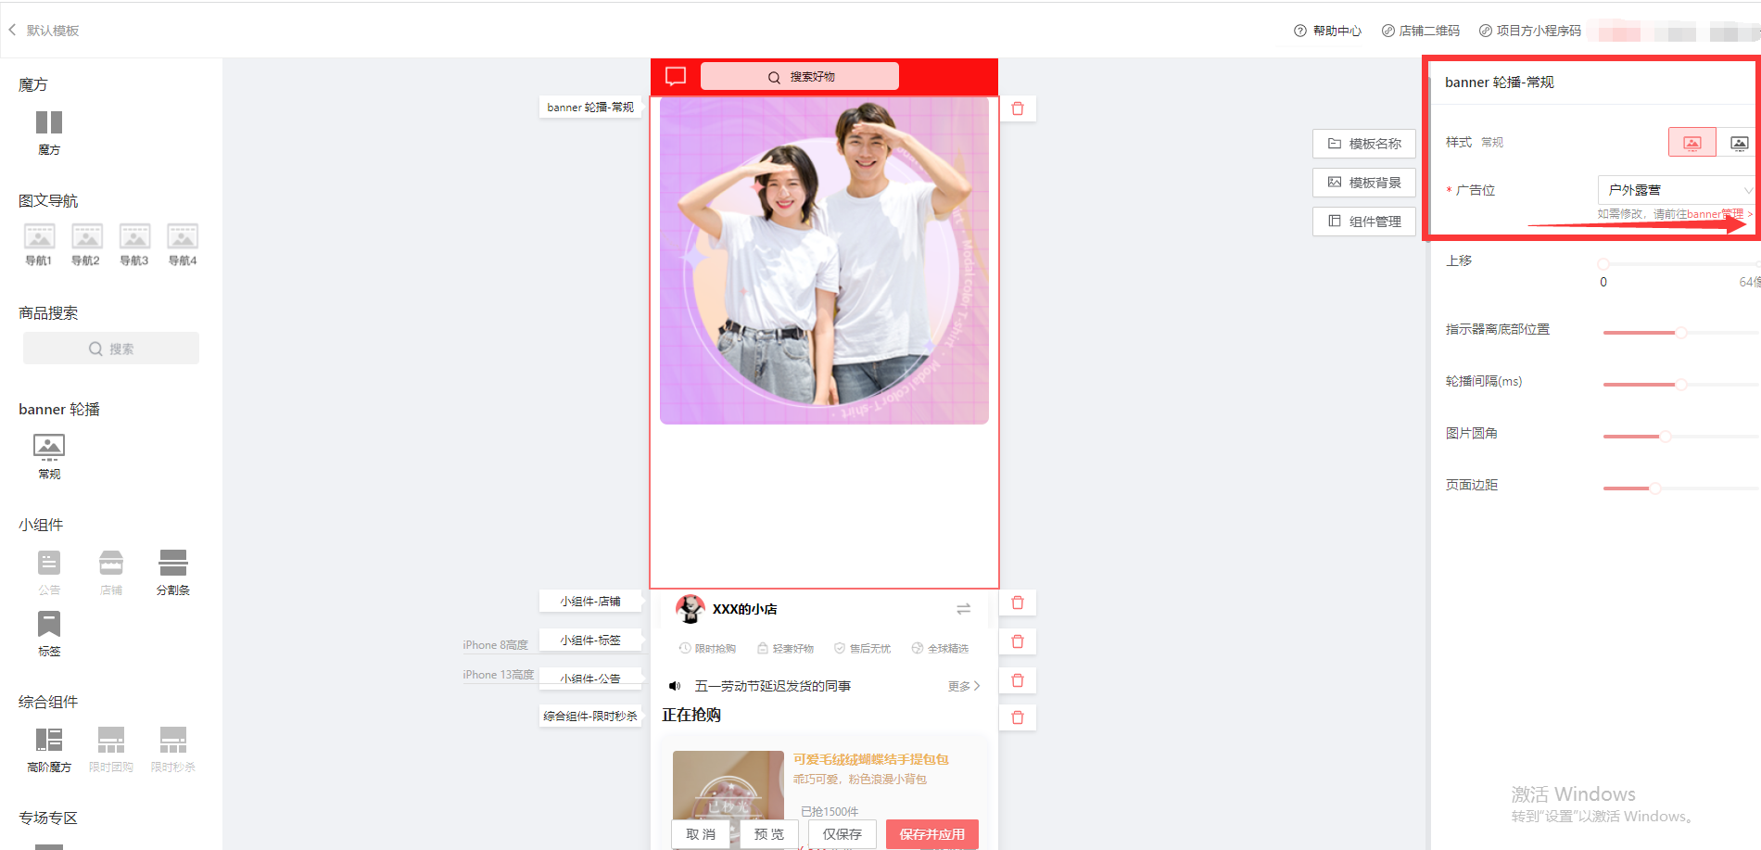The image size is (1761, 850).
Task: Click the 保存并应用 button
Action: [931, 834]
